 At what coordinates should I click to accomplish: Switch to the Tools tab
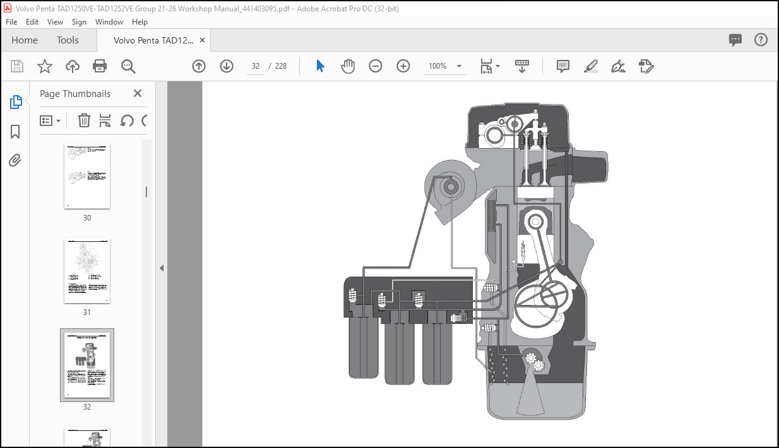[68, 40]
